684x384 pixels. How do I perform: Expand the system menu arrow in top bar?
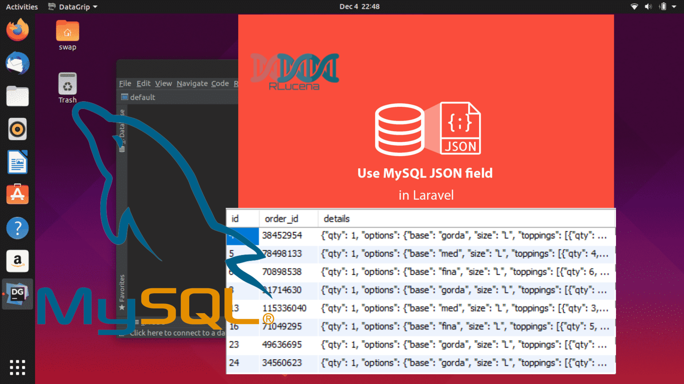coord(674,7)
